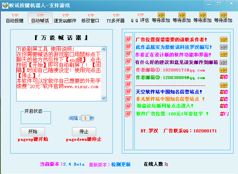Click the 作者正在设计新的软件功能和界面 text
The width and height of the screenshot is (238, 174).
pyautogui.click(x=173, y=54)
